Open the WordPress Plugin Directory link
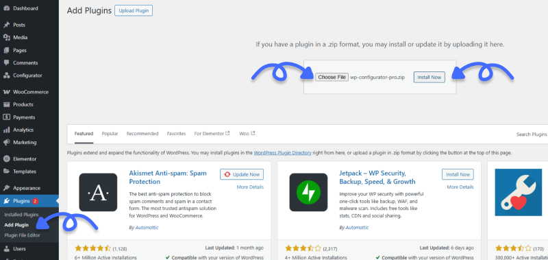Viewport: 548px width, 260px height. click(x=282, y=153)
